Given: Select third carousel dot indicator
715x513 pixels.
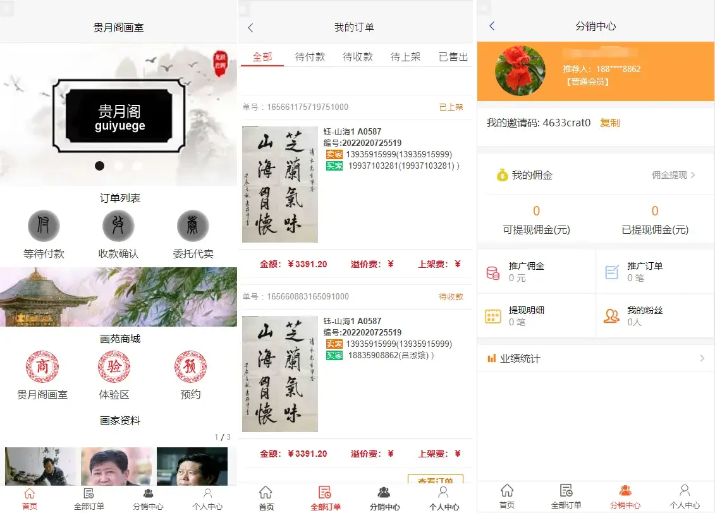Looking at the screenshot, I should tap(137, 166).
